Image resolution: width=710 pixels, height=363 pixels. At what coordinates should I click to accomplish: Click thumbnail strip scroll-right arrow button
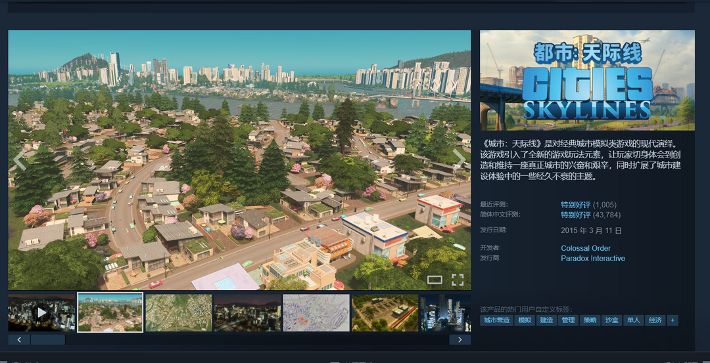pyautogui.click(x=460, y=339)
